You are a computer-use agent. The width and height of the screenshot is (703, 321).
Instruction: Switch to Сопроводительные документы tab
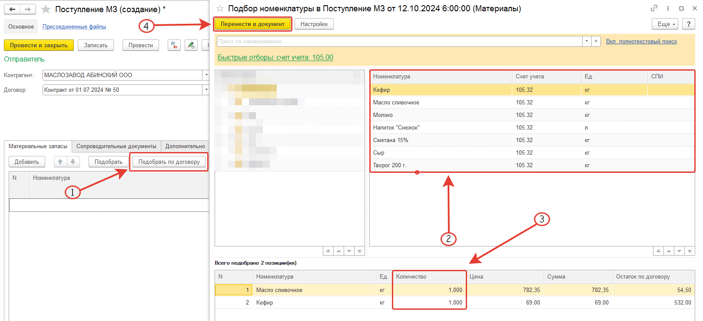(x=116, y=146)
